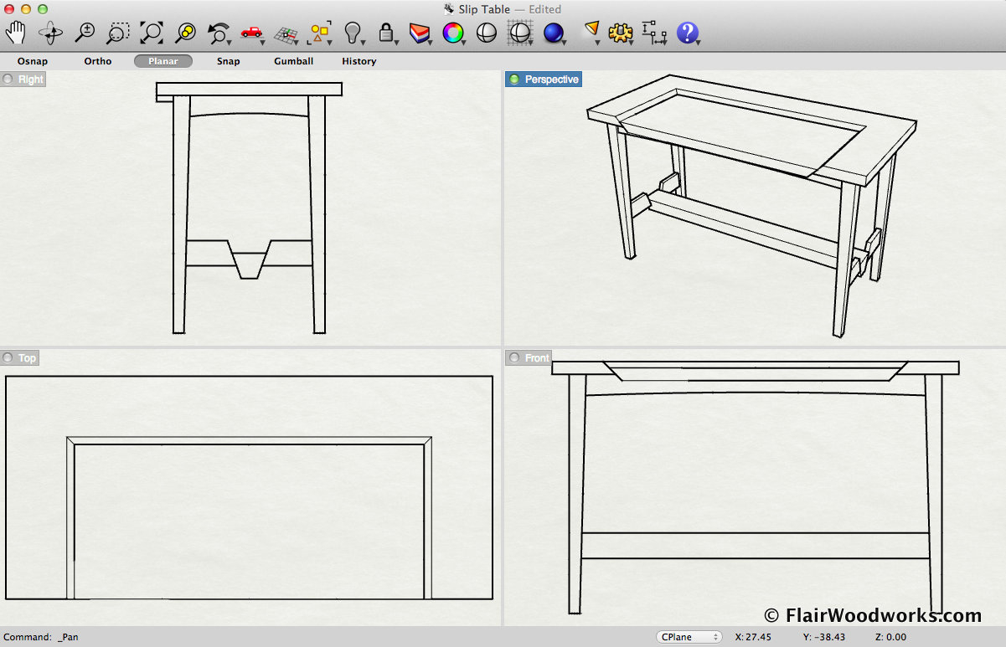Show the History setting
This screenshot has height=647, width=1006.
pos(359,61)
